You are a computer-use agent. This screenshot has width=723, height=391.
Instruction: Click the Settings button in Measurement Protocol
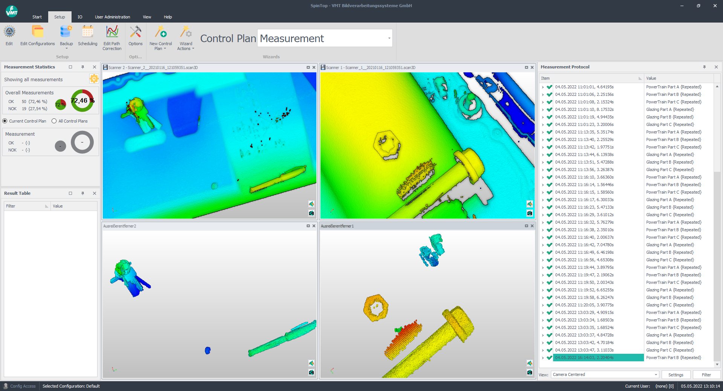coord(676,374)
